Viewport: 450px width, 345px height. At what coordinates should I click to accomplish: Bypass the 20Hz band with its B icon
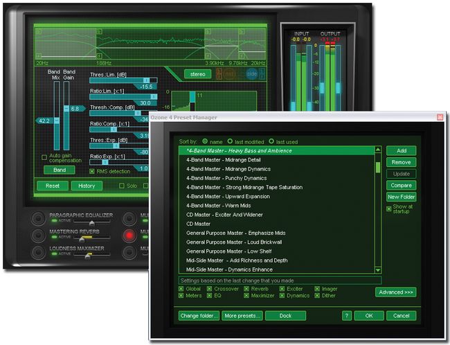(x=39, y=31)
